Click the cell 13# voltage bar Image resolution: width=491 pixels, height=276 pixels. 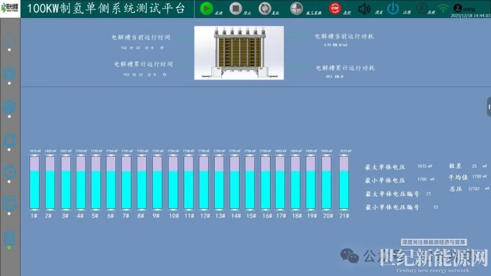point(219,182)
